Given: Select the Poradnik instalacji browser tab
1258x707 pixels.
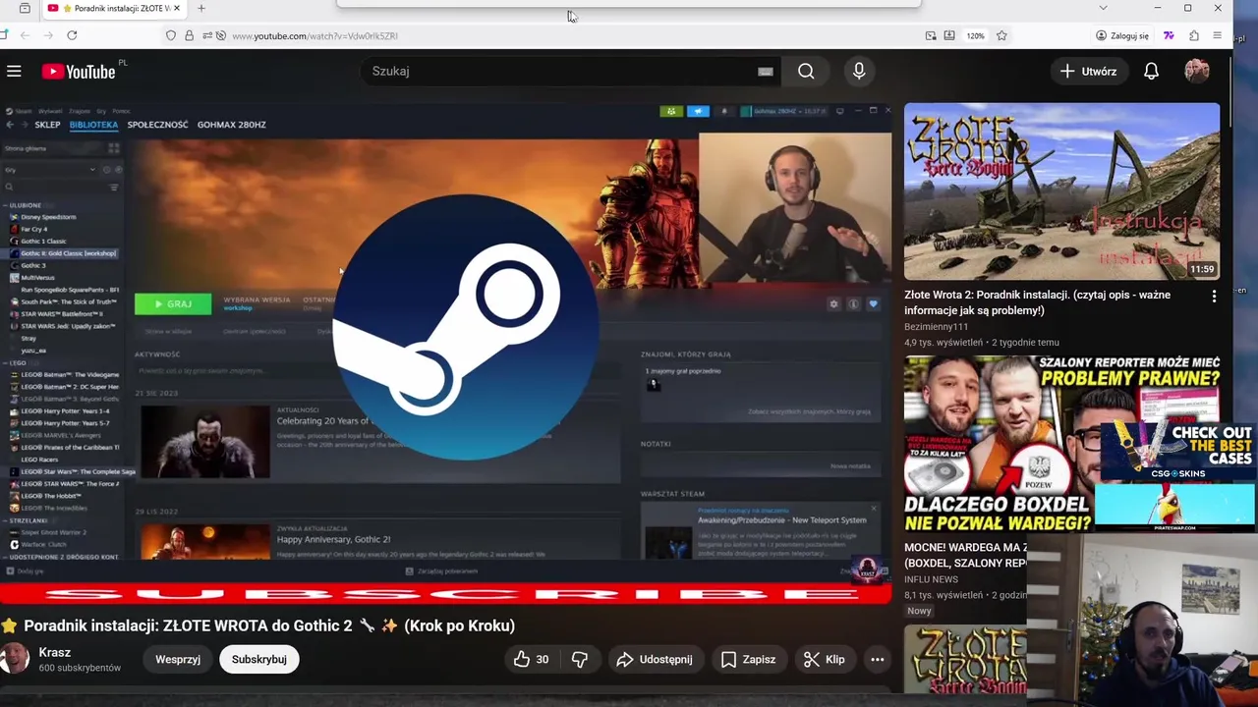Looking at the screenshot, I should pos(113,8).
